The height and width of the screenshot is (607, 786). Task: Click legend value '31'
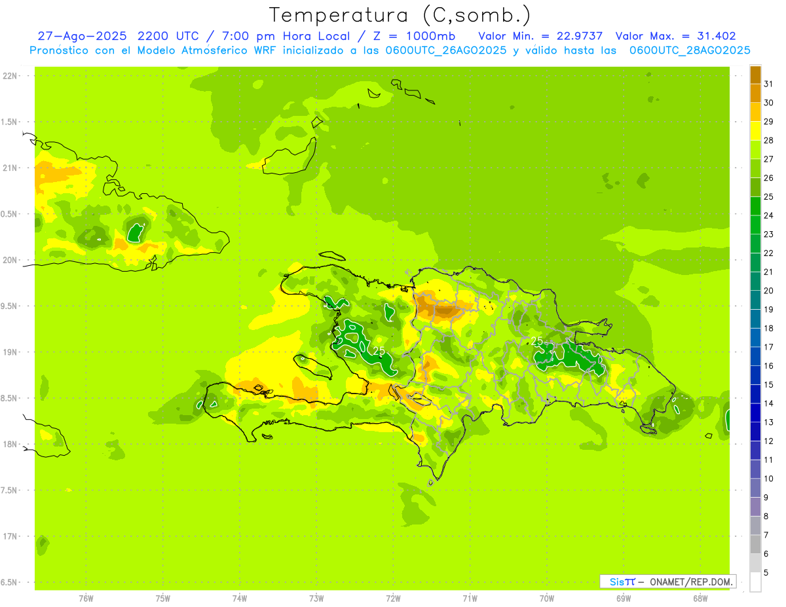coord(768,84)
